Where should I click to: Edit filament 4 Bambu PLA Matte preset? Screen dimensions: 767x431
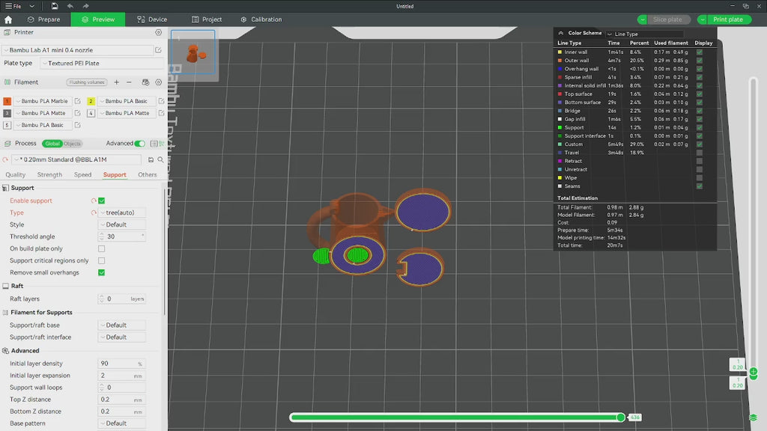pos(162,113)
